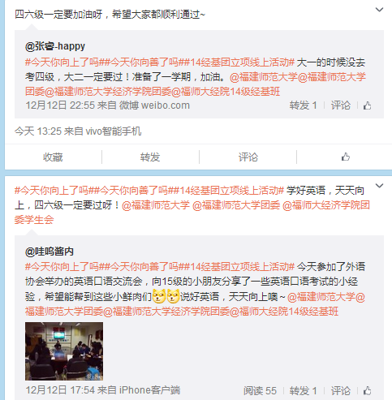This screenshot has width=392, height=400.
Task: Open the weibo.com source link
Action: point(155,105)
